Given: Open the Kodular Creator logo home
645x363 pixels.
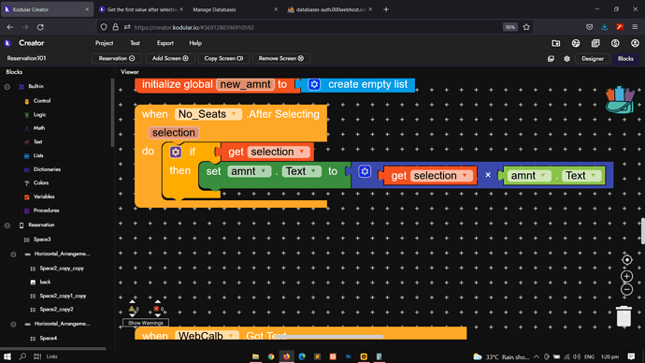Looking at the screenshot, I should coord(7,43).
